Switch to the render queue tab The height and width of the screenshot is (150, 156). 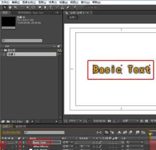[x=21, y=126]
